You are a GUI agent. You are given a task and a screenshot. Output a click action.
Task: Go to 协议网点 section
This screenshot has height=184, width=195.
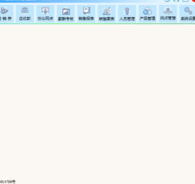[x=45, y=14]
